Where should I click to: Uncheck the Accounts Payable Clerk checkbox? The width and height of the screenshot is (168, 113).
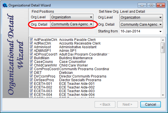(31, 39)
